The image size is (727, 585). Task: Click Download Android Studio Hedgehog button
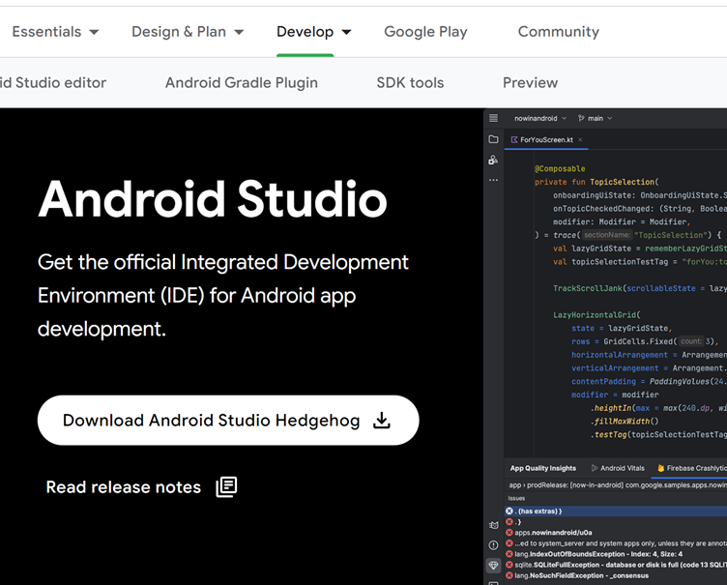point(228,421)
